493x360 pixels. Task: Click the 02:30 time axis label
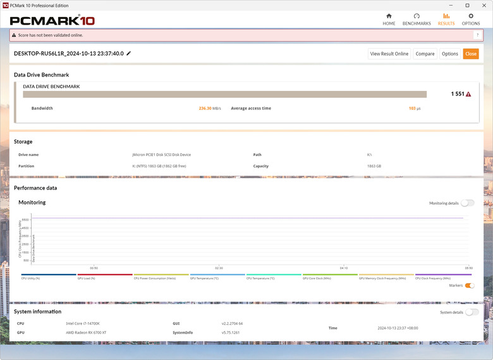(219, 268)
